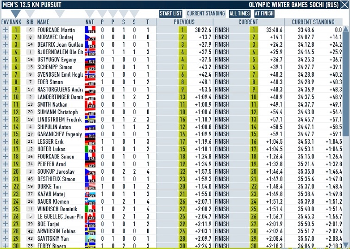Click the PREVIOUS column header

[x=184, y=22]
